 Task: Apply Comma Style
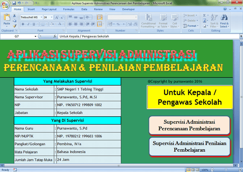tap(123, 24)
